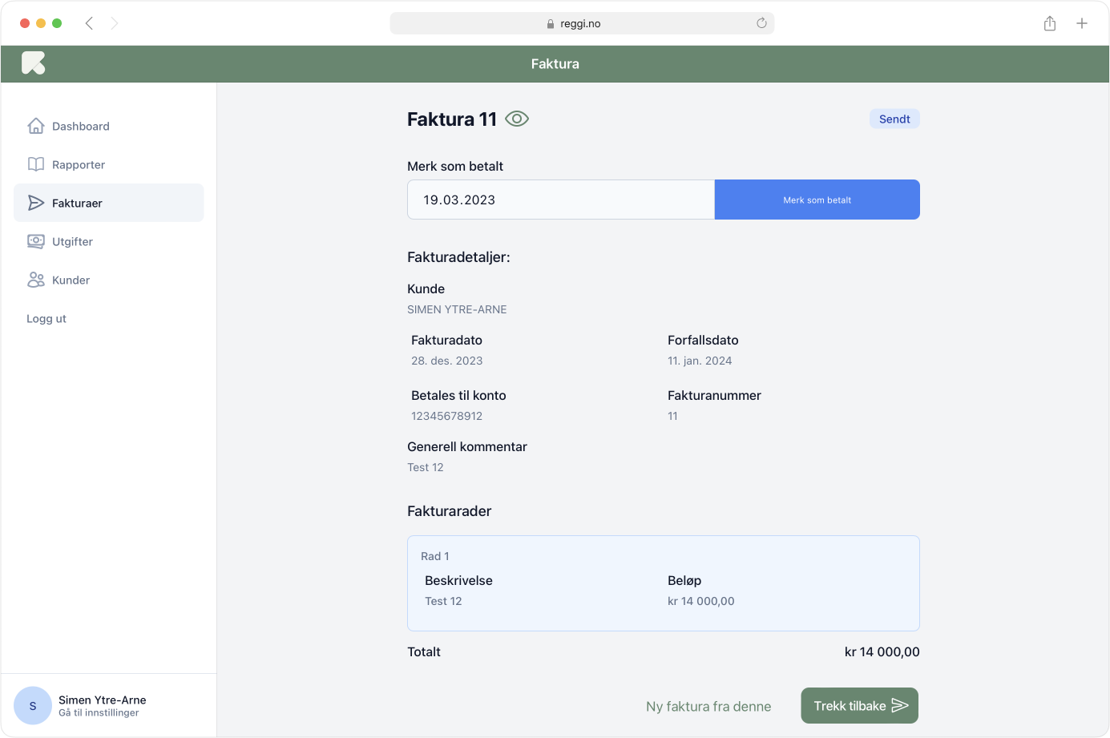Viewport: 1110px width, 738px height.
Task: Go back using browser back arrow
Action: click(89, 23)
